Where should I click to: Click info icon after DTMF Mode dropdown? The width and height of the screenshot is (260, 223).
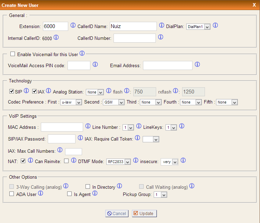pos(136,160)
